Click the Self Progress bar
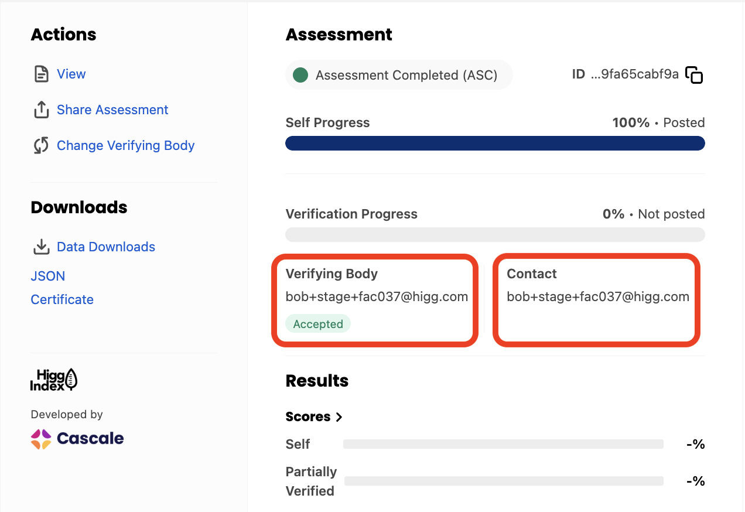Screen dimensions: 745x512 pyautogui.click(x=495, y=144)
